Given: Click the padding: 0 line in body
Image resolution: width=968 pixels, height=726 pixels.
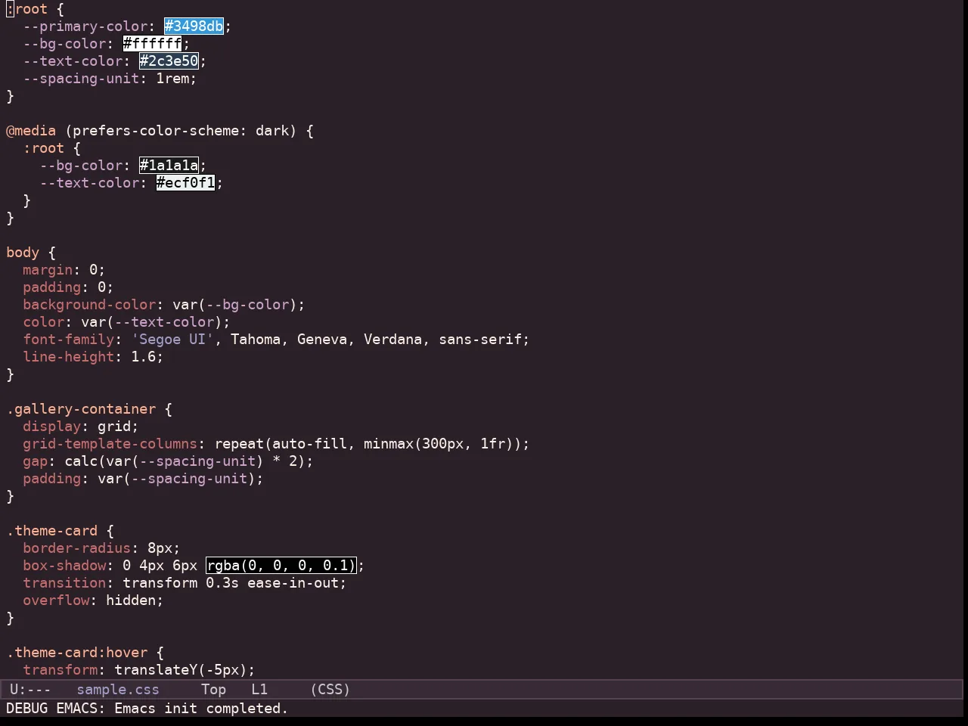Looking at the screenshot, I should (x=68, y=287).
